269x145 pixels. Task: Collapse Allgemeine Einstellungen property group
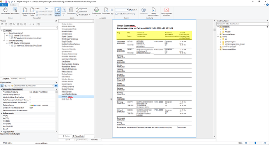(x=2, y=90)
